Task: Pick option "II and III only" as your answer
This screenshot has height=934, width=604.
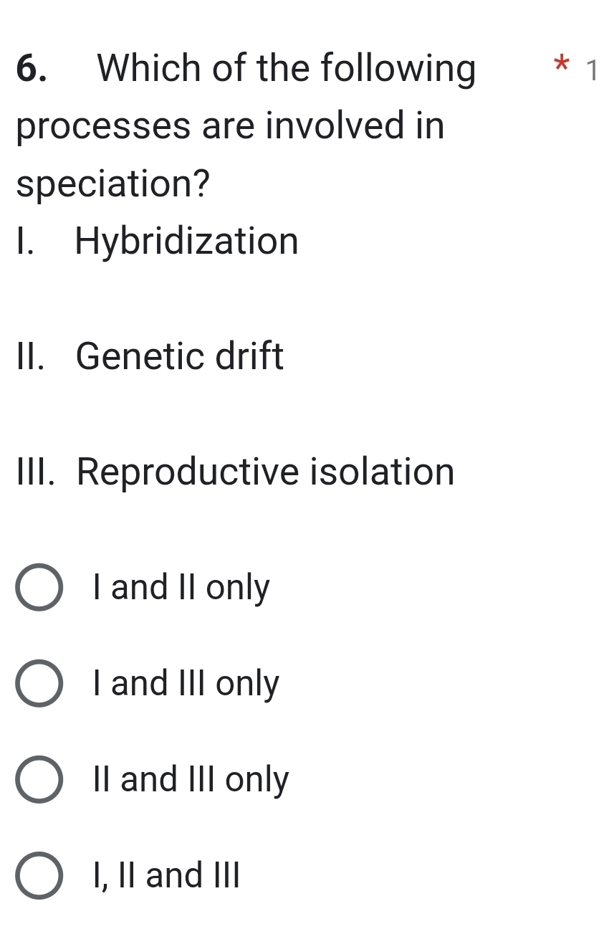Action: 39,780
